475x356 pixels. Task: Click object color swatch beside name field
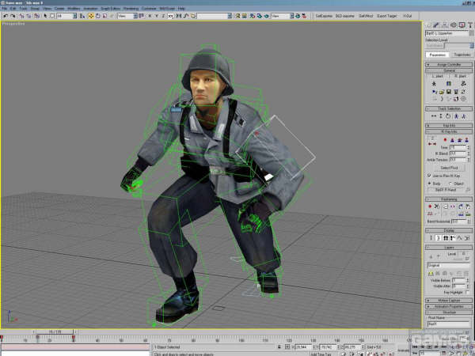(x=471, y=33)
